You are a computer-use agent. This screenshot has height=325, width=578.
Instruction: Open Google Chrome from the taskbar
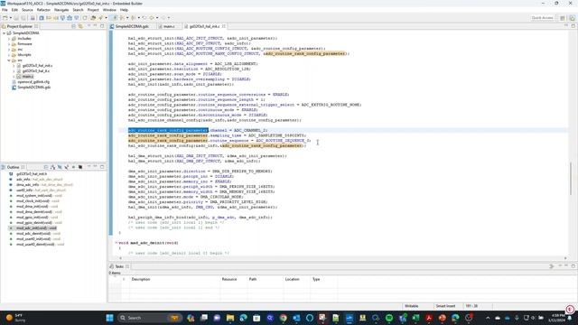coord(283,318)
